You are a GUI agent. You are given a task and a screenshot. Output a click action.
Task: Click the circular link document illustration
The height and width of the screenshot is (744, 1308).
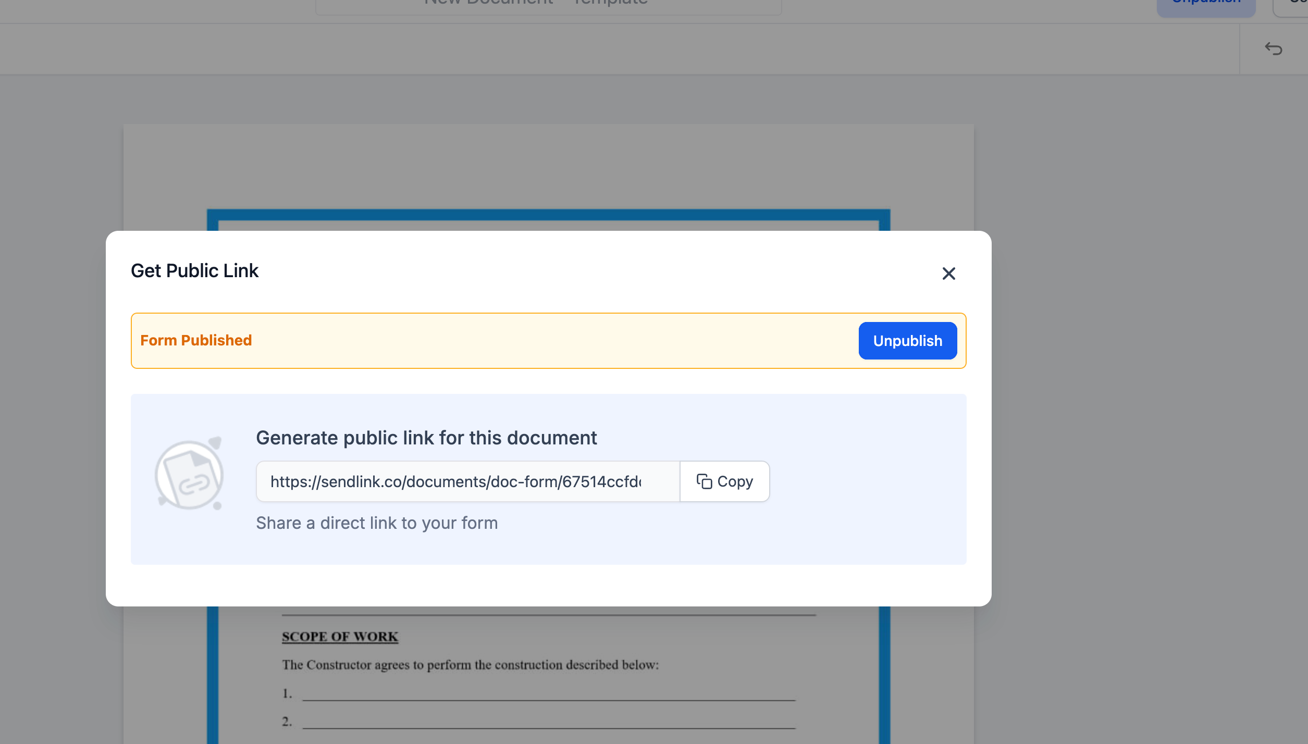190,474
